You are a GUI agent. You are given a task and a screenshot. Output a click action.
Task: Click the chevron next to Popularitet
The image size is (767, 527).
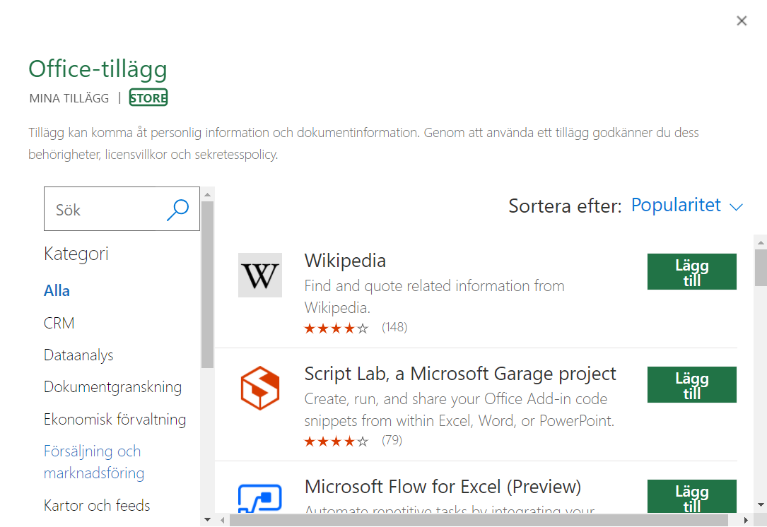736,207
